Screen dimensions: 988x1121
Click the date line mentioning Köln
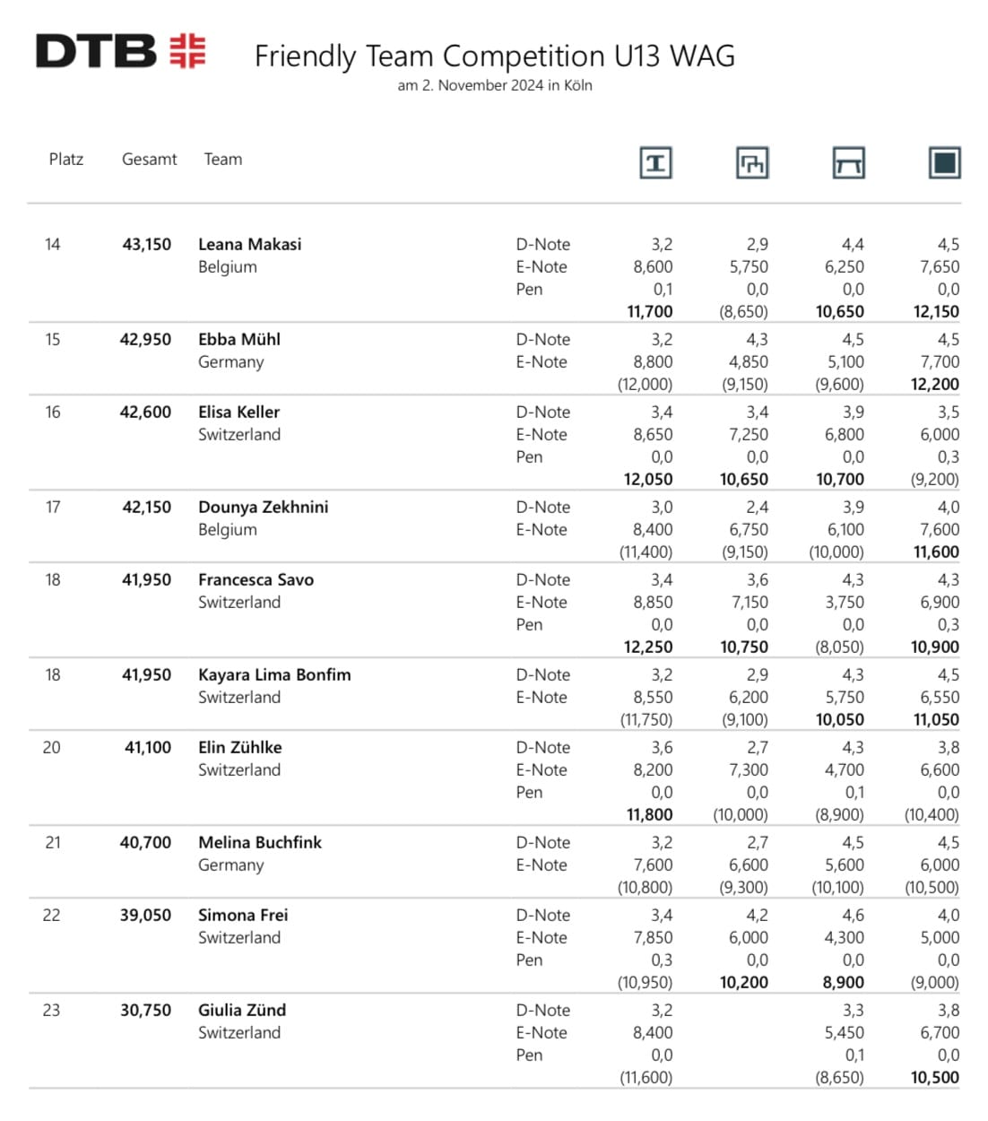point(494,85)
